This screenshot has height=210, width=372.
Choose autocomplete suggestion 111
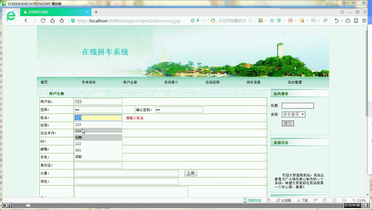point(98,131)
